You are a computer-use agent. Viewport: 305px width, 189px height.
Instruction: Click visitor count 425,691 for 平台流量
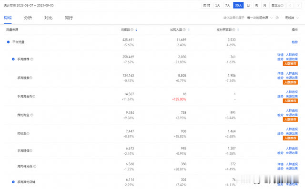[x=128, y=40]
